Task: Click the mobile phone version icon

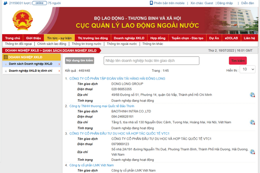Action: (x=151, y=3)
